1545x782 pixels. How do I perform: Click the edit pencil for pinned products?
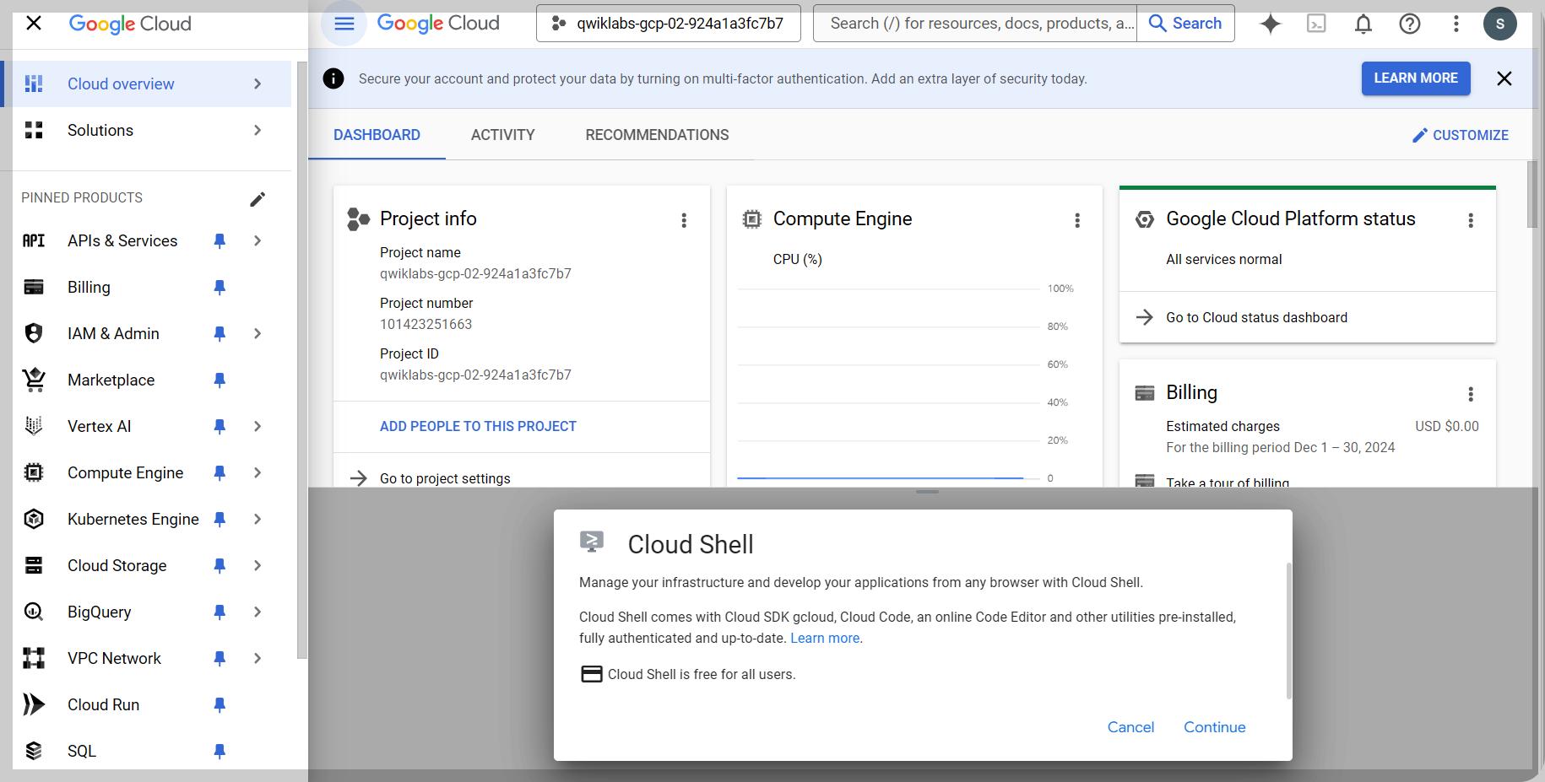coord(257,199)
